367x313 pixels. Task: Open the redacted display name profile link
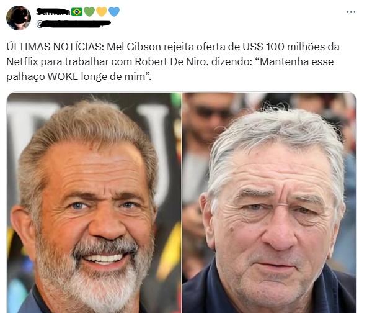(53, 12)
